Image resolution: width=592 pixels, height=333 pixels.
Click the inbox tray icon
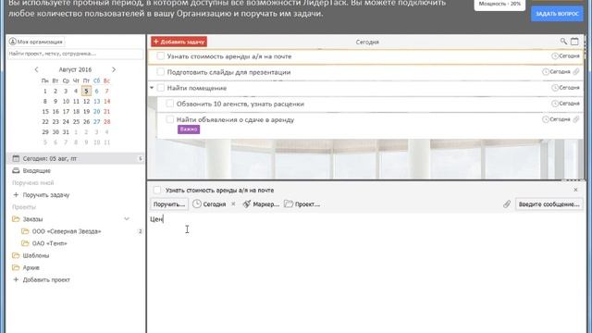point(16,170)
